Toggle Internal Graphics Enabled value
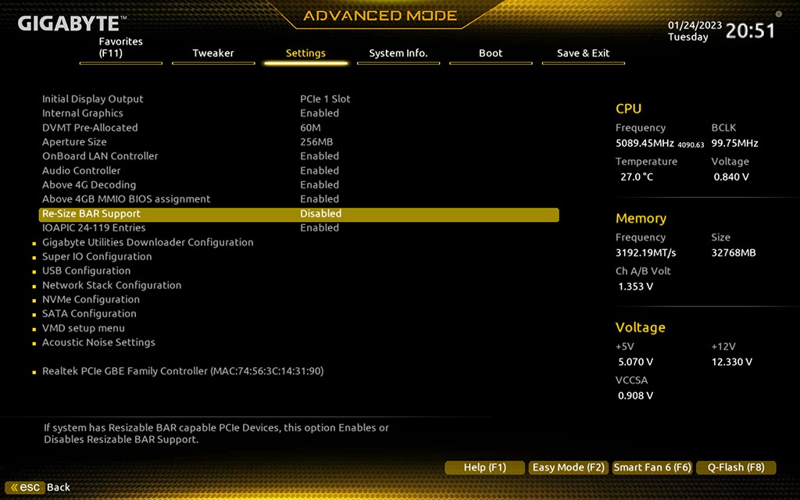Viewport: 800px width, 500px height. [320, 113]
